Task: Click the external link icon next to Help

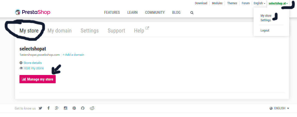Action: point(147,28)
